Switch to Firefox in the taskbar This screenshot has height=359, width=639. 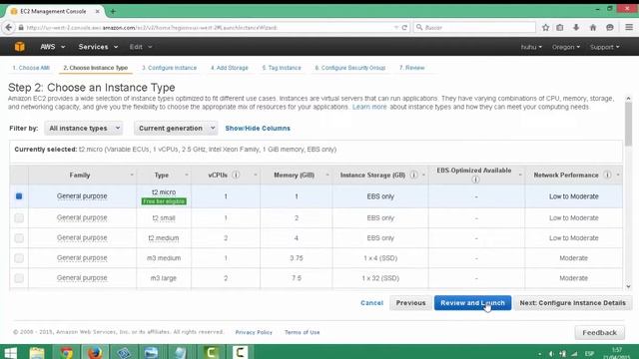click(95, 352)
